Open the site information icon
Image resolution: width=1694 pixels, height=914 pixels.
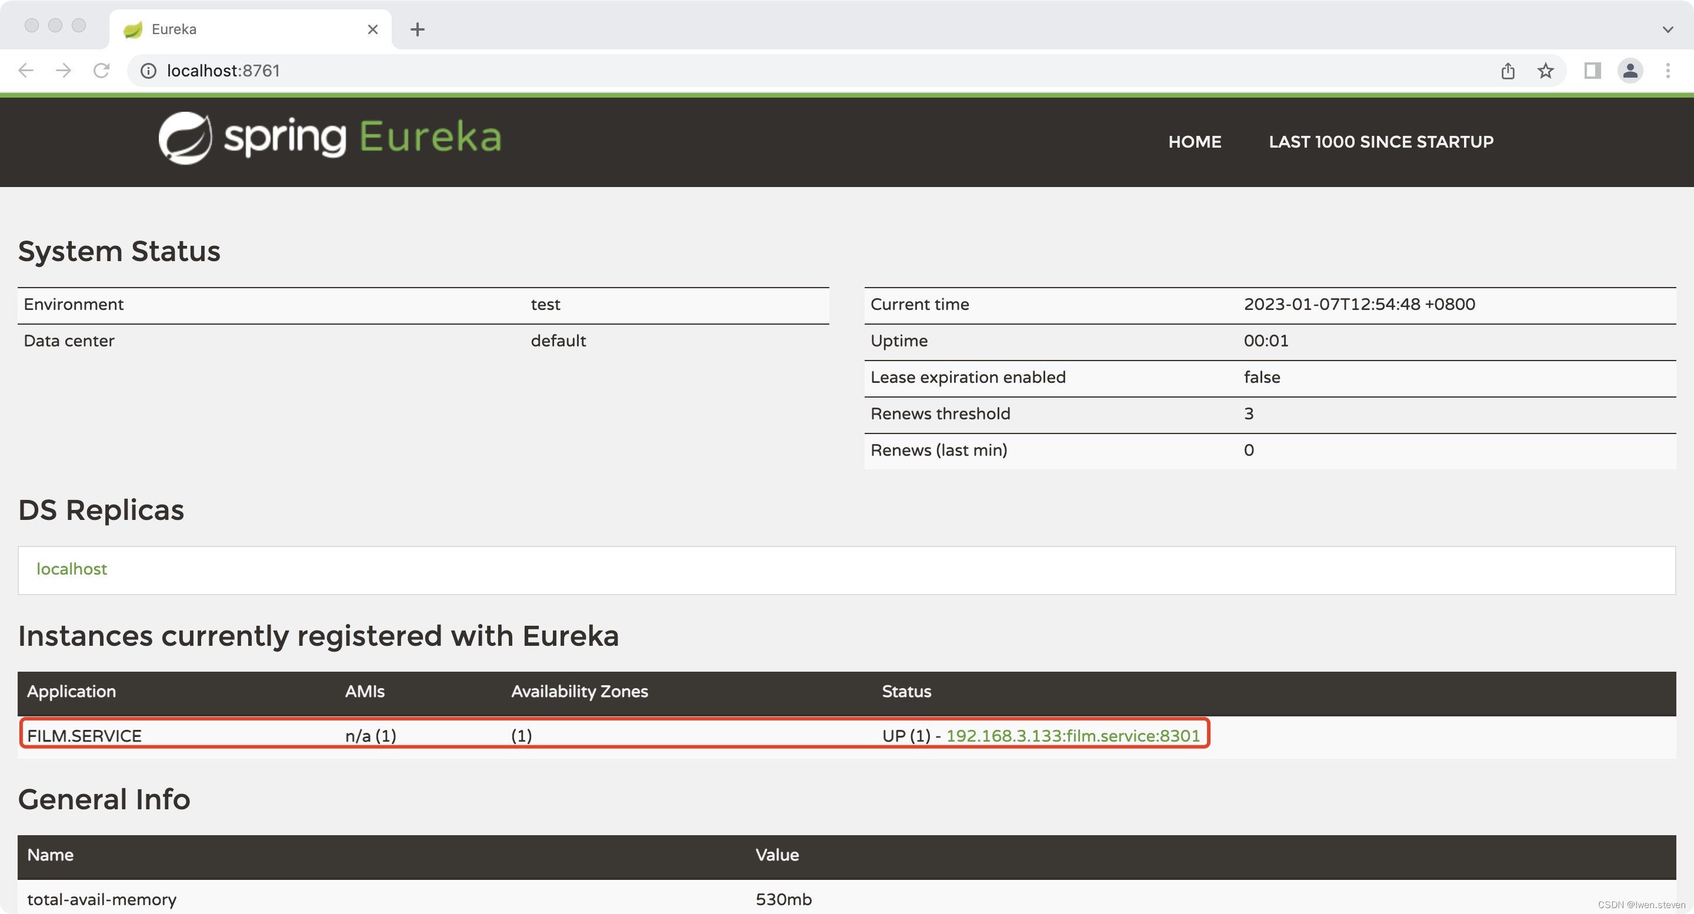(x=149, y=71)
